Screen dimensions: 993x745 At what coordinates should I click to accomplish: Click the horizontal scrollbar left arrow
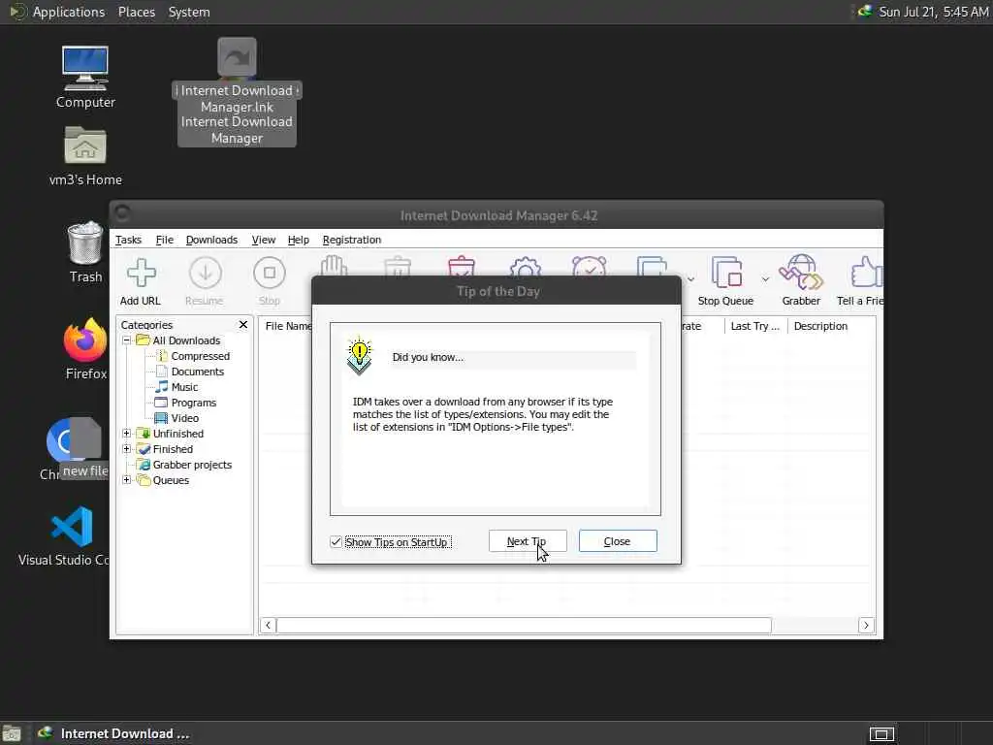point(268,626)
